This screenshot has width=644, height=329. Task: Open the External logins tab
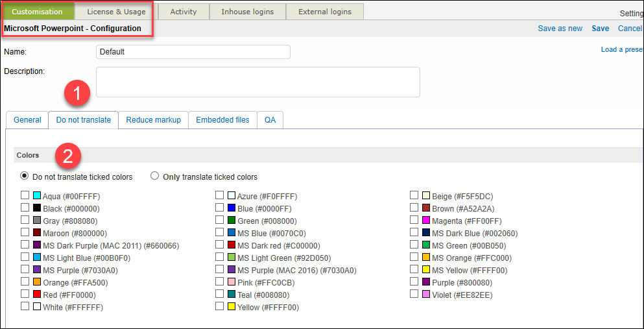click(x=324, y=12)
